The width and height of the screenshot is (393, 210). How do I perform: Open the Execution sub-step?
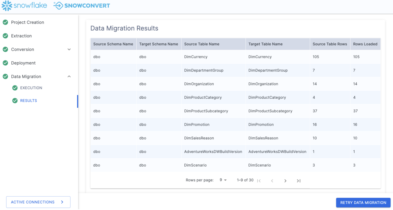(x=31, y=88)
